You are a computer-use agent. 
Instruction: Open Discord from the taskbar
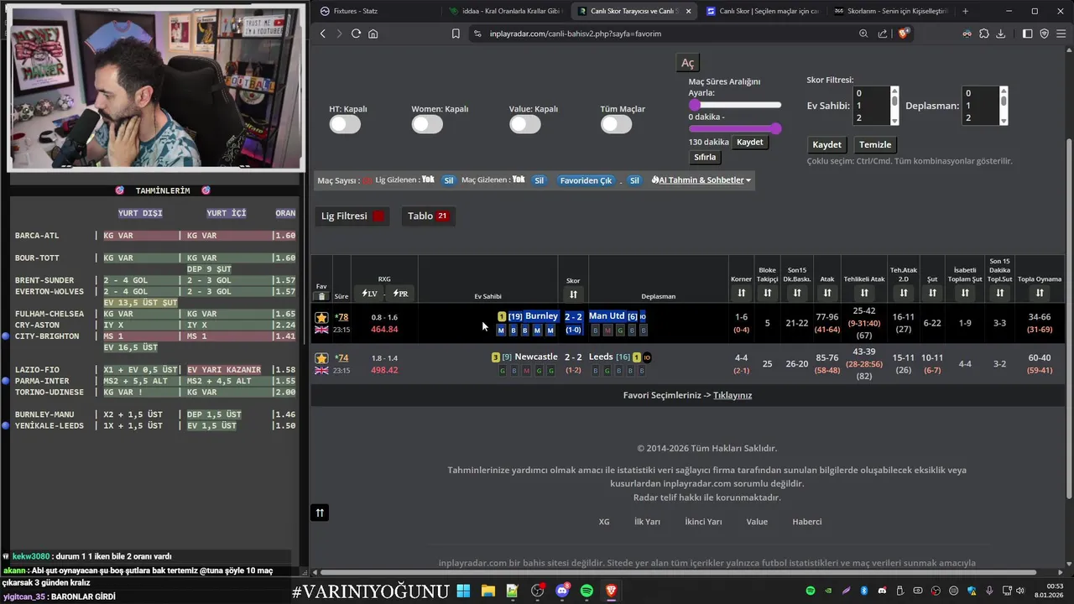(562, 591)
